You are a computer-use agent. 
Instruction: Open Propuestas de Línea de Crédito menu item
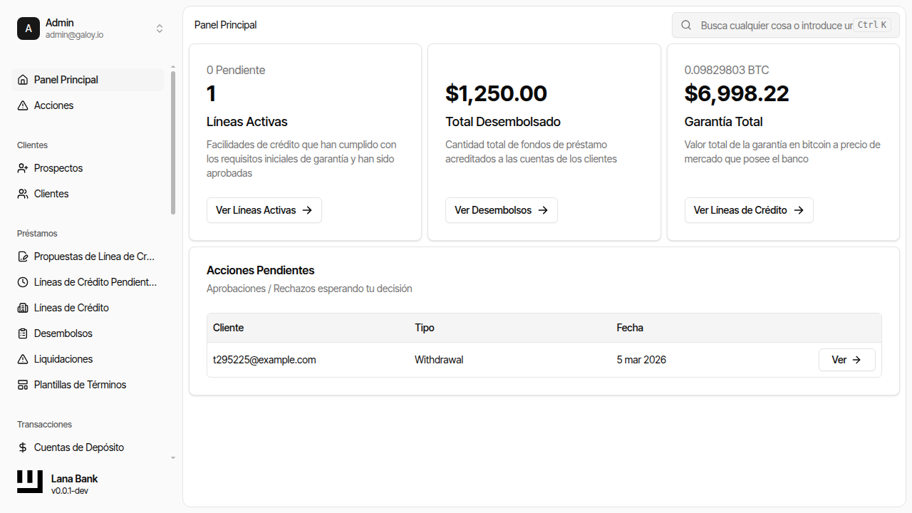(x=94, y=256)
